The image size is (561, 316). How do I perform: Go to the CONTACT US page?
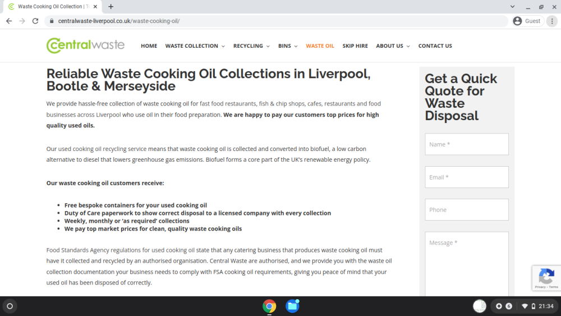pos(435,46)
